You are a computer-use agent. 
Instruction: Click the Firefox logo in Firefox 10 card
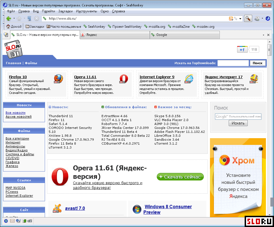(58, 79)
